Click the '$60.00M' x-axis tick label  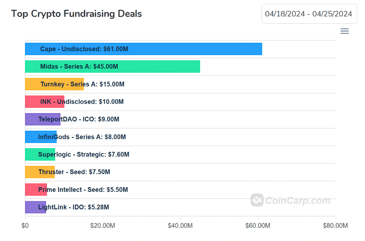point(258,226)
